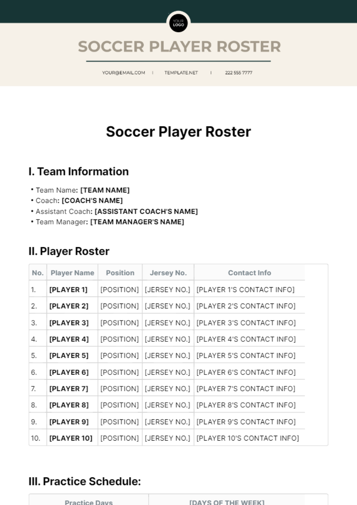The height and width of the screenshot is (505, 357).
Task: Click the [TEAM MANAGER'S NAME] placeholder
Action: point(137,222)
